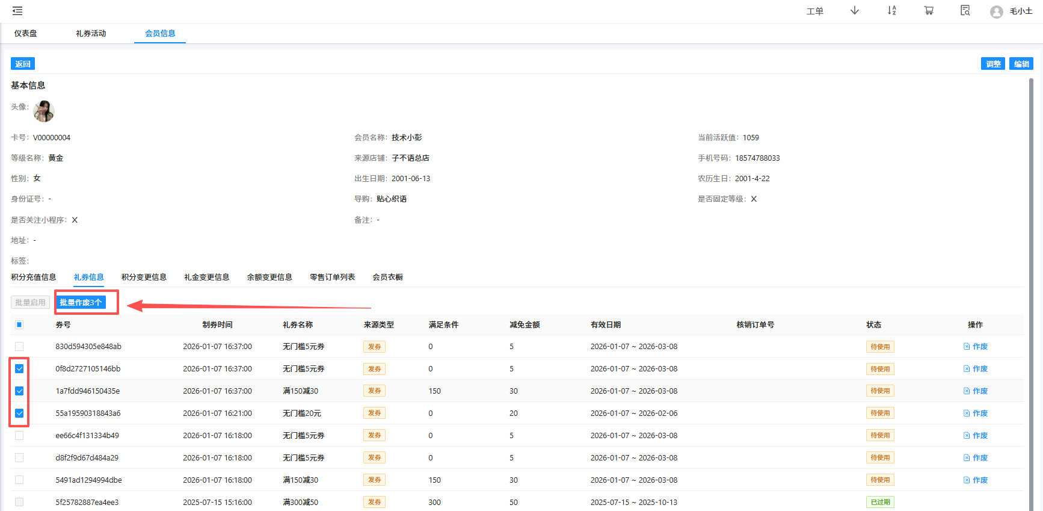Open the 工单 menu in header
The width and height of the screenshot is (1043, 511).
(x=814, y=11)
